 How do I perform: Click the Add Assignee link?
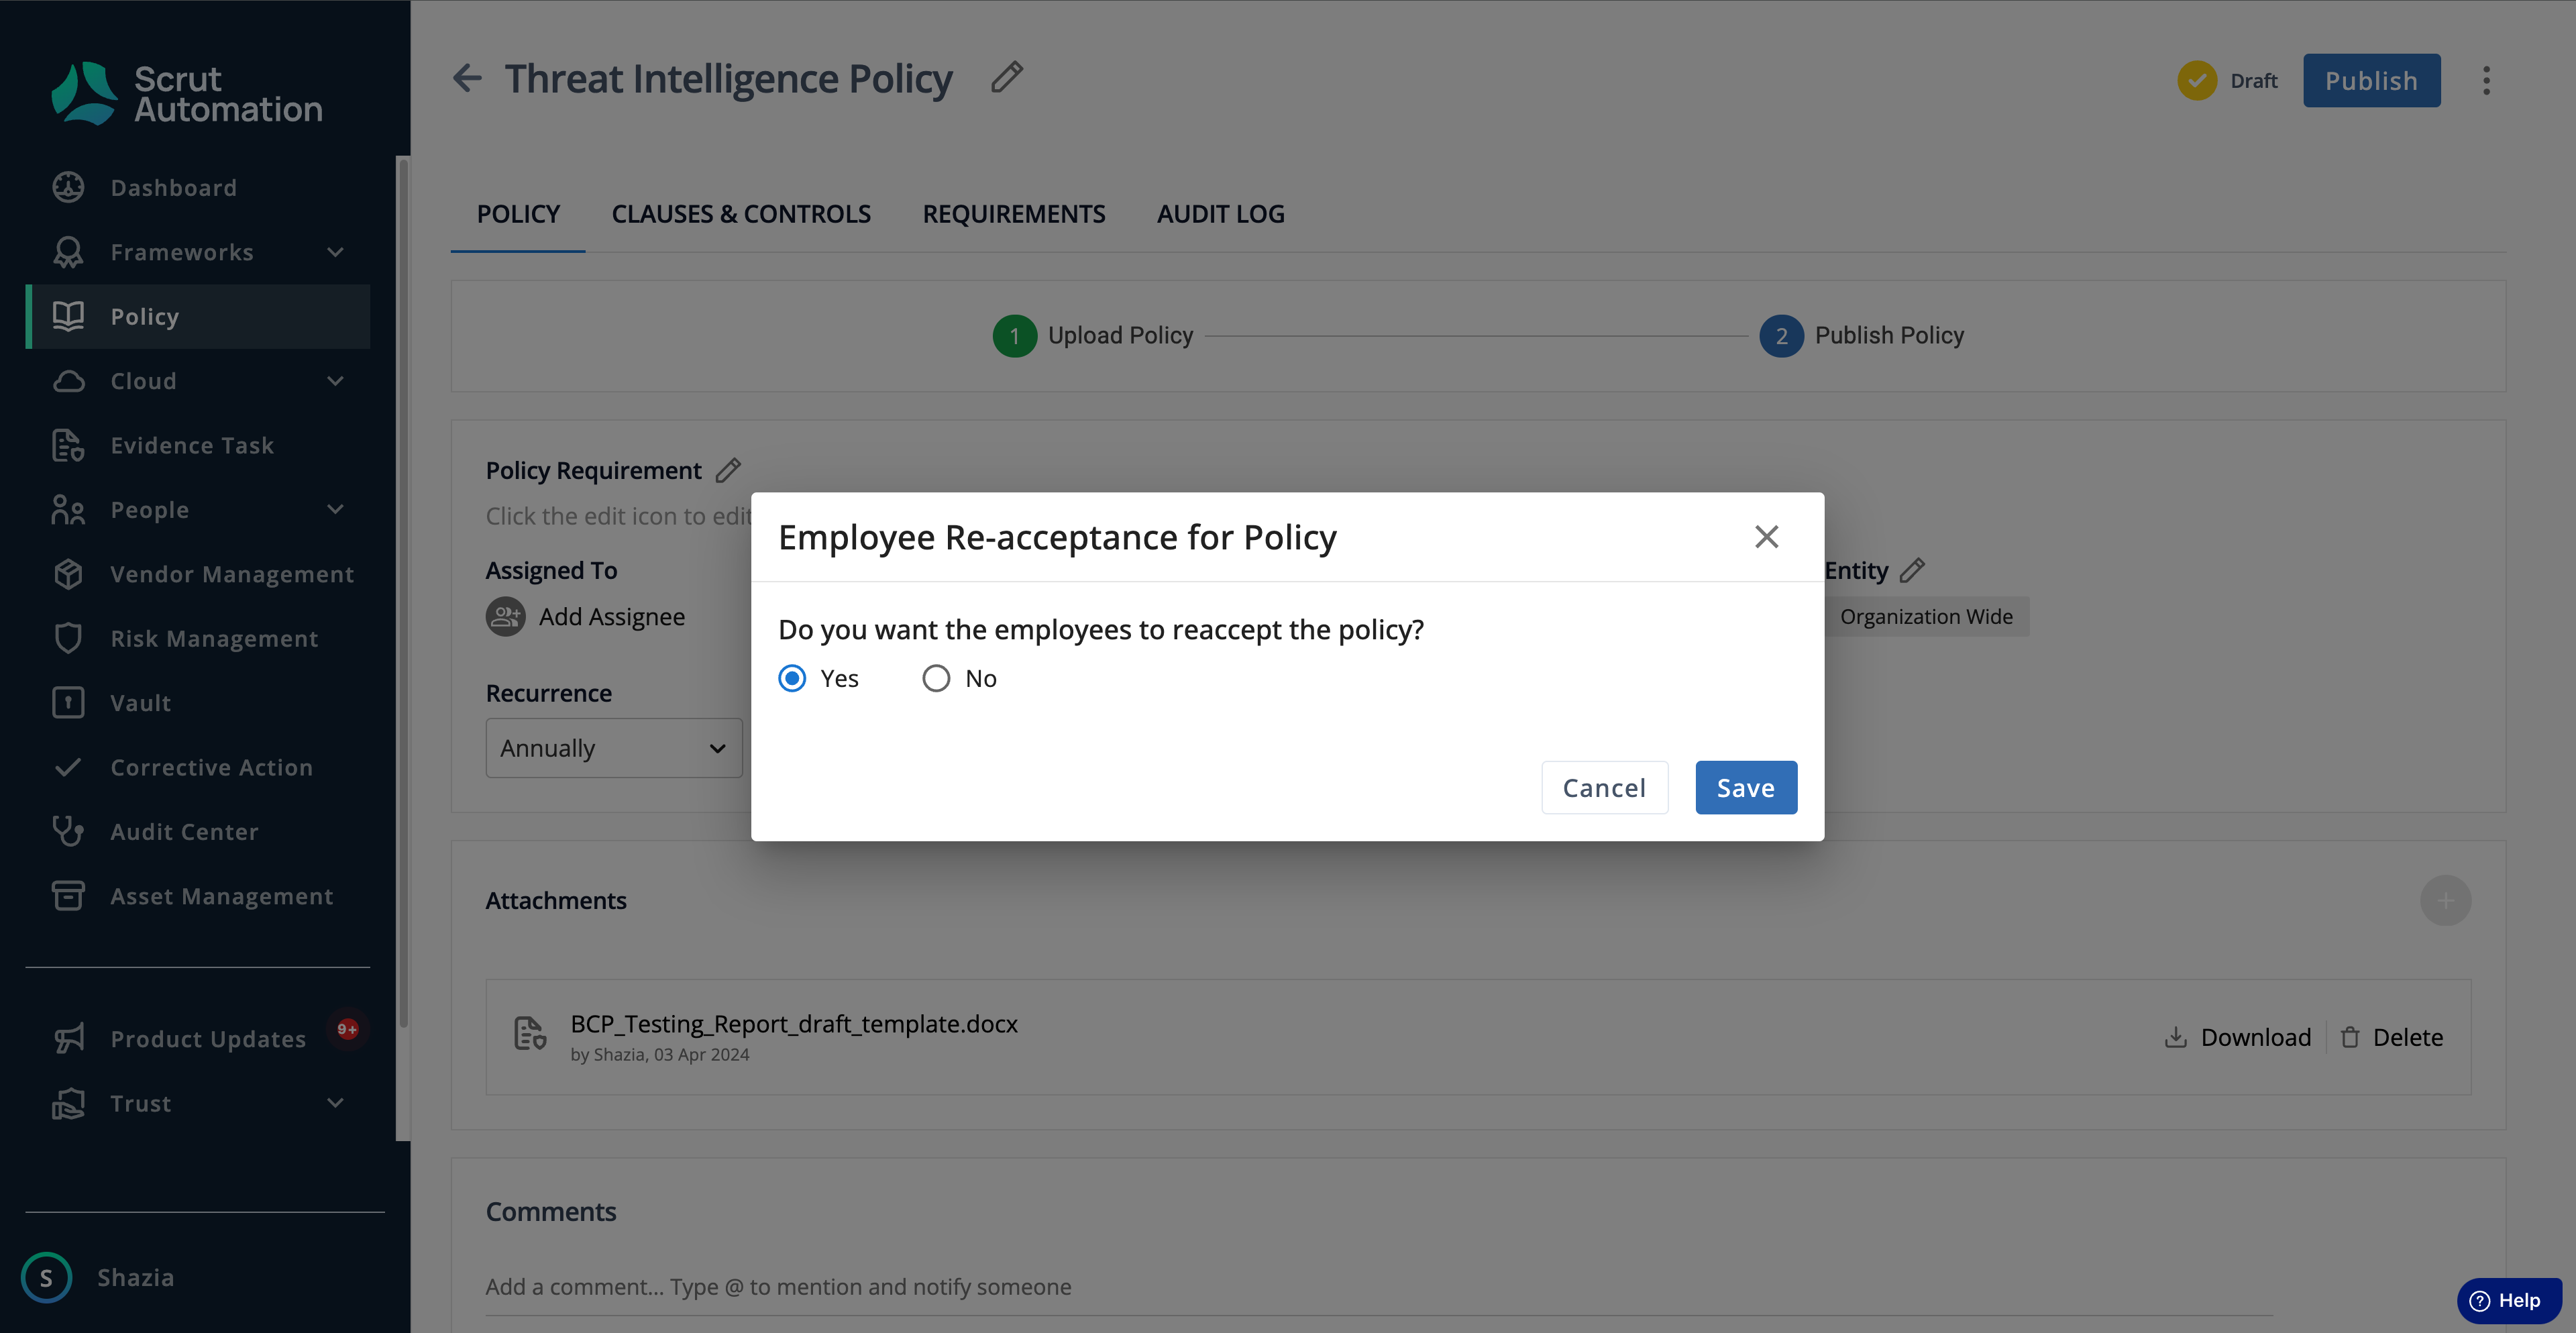[612, 616]
